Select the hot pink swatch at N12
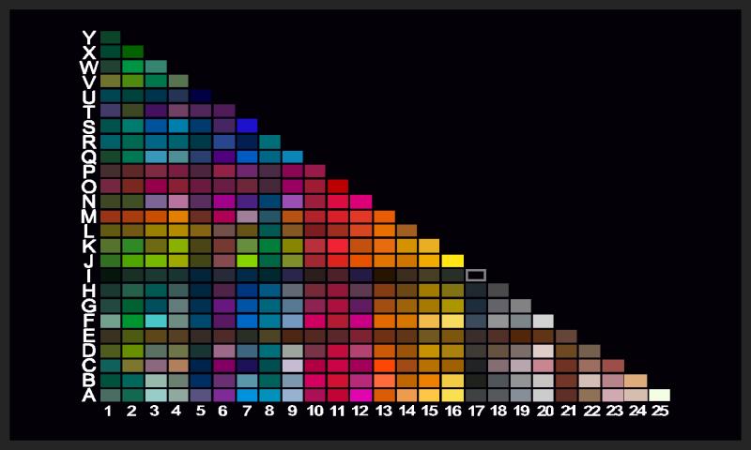This screenshot has width=751, height=450. pyautogui.click(x=361, y=202)
